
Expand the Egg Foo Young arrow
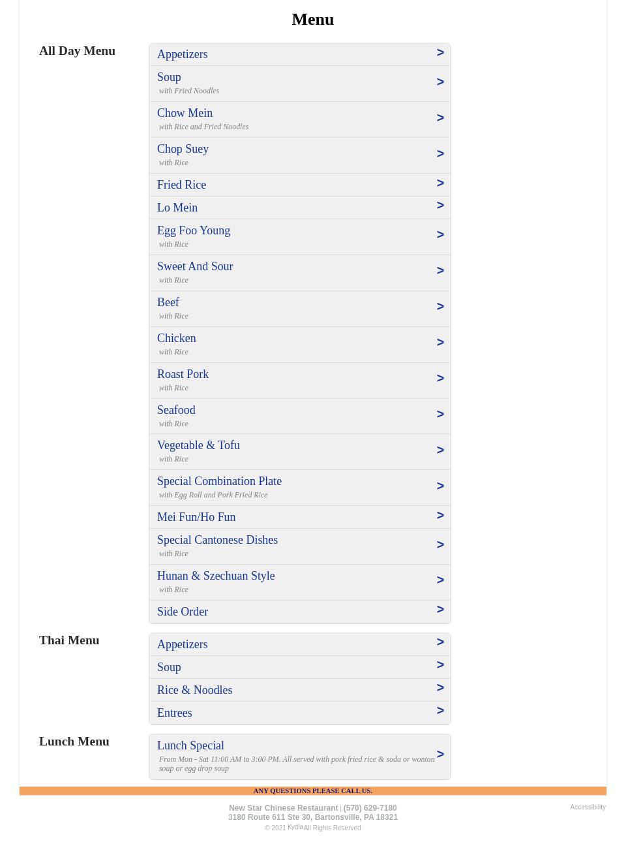(x=440, y=235)
